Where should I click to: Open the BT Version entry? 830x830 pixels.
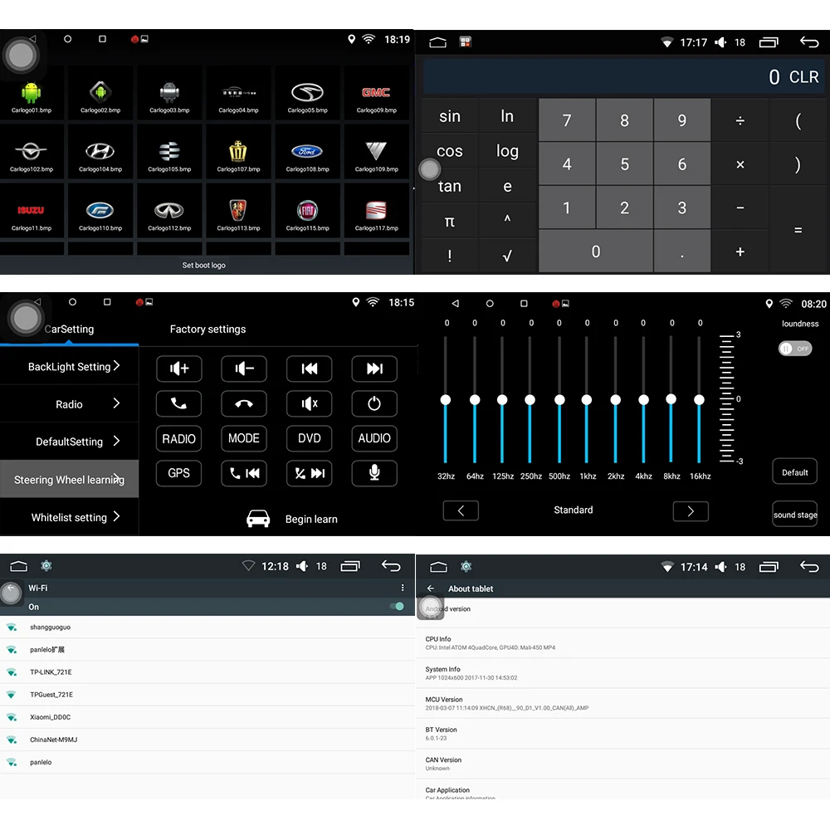click(622, 734)
